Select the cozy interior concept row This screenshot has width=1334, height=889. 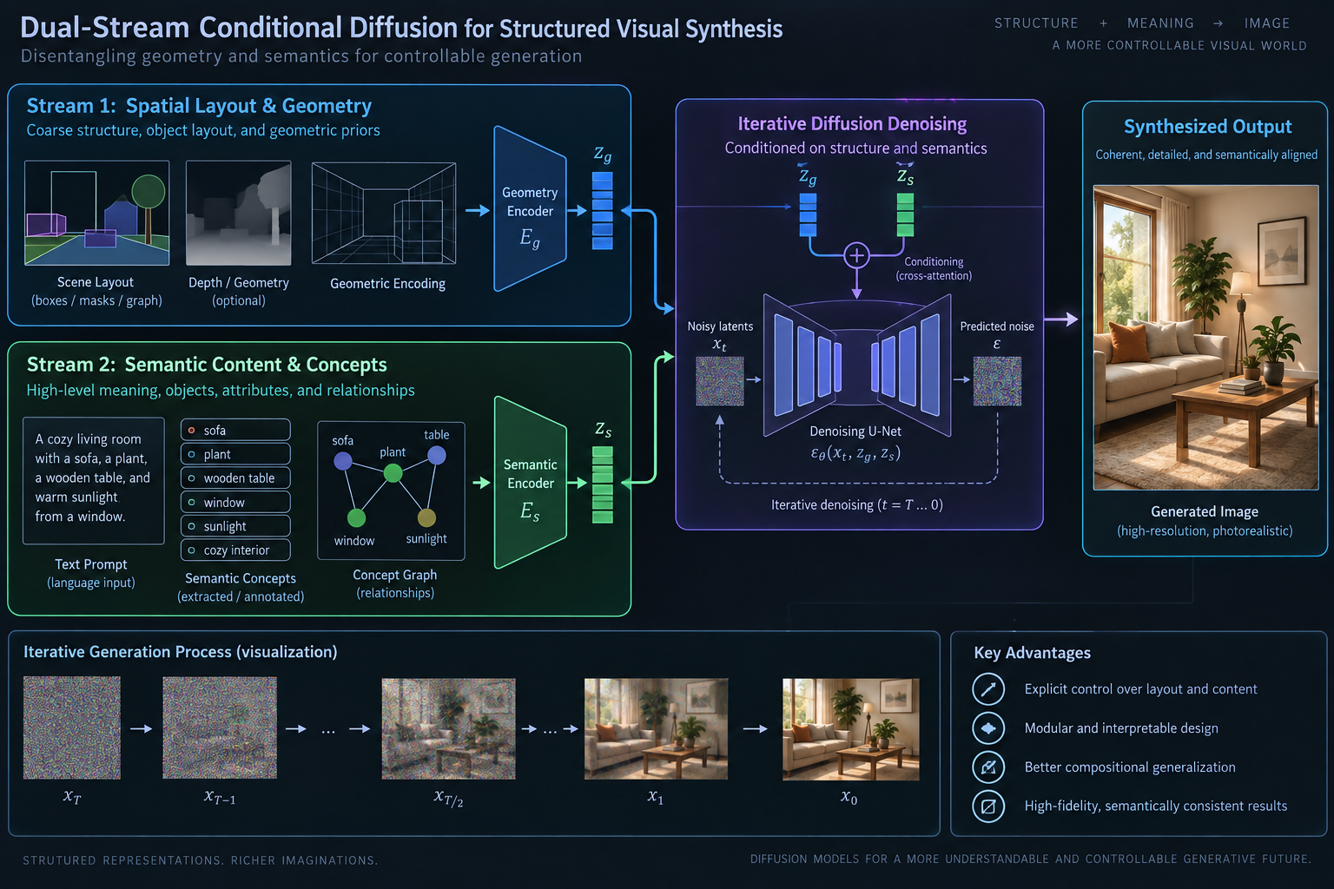pos(235,550)
